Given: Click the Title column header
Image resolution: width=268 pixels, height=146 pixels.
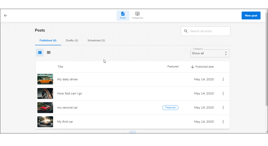Looking at the screenshot, I should pyautogui.click(x=60, y=67).
